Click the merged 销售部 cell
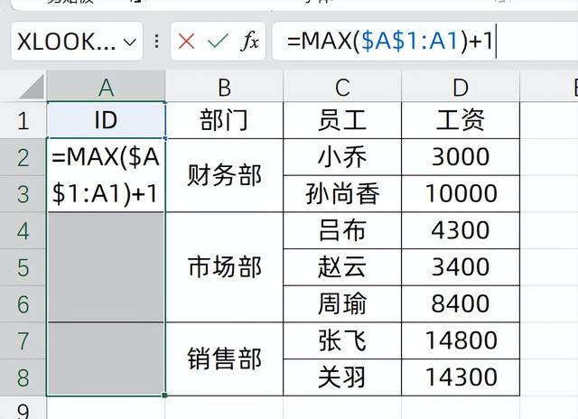Viewport: 578px width, 419px height. coord(224,359)
